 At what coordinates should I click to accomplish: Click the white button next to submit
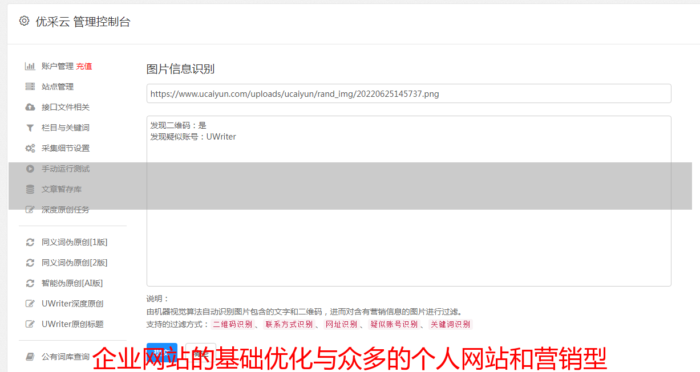pyautogui.click(x=201, y=353)
